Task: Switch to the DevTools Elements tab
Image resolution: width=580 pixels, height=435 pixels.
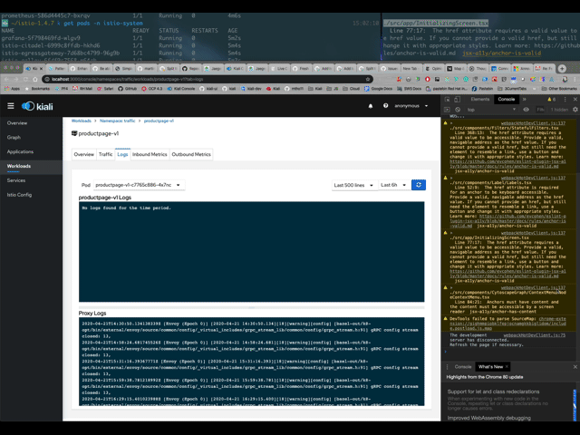Action: (x=480, y=99)
